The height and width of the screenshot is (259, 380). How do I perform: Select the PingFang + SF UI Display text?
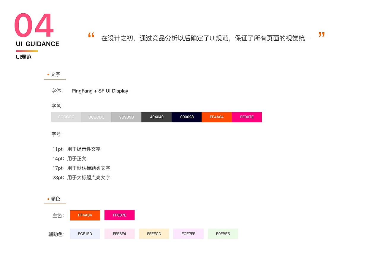click(100, 91)
